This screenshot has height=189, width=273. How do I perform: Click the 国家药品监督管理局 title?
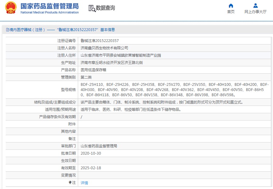click(50, 6)
